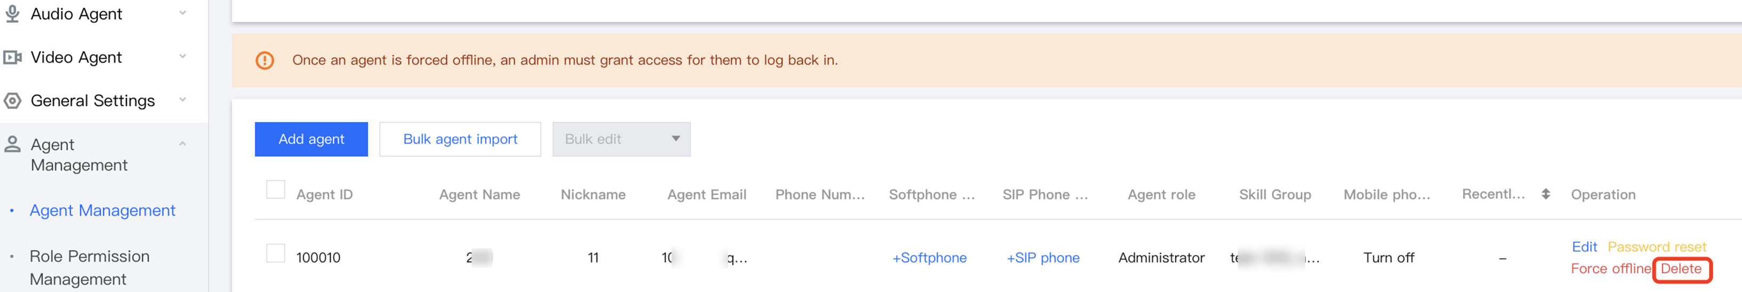Add a +Softphone number for the agent

pos(929,257)
